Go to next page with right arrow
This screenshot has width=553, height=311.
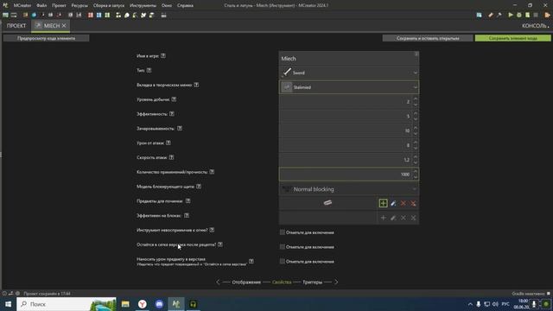click(336, 282)
